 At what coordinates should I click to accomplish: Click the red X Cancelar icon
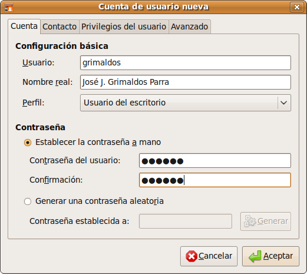point(192,256)
